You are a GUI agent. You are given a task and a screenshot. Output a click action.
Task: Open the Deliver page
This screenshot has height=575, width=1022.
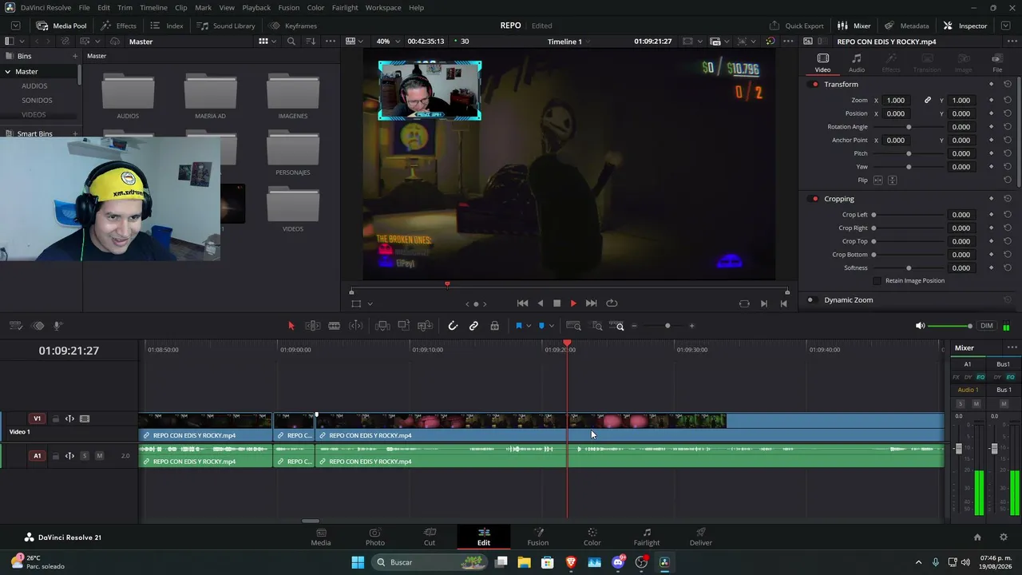click(x=701, y=537)
